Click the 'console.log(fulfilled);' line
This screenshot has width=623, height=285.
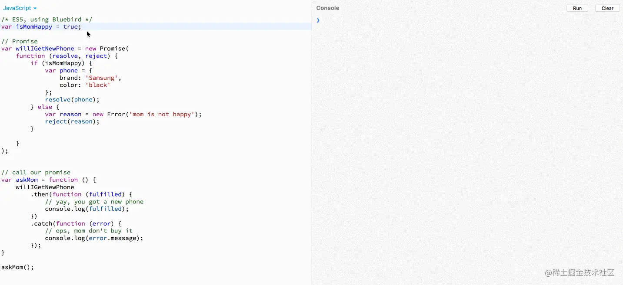[87, 209]
